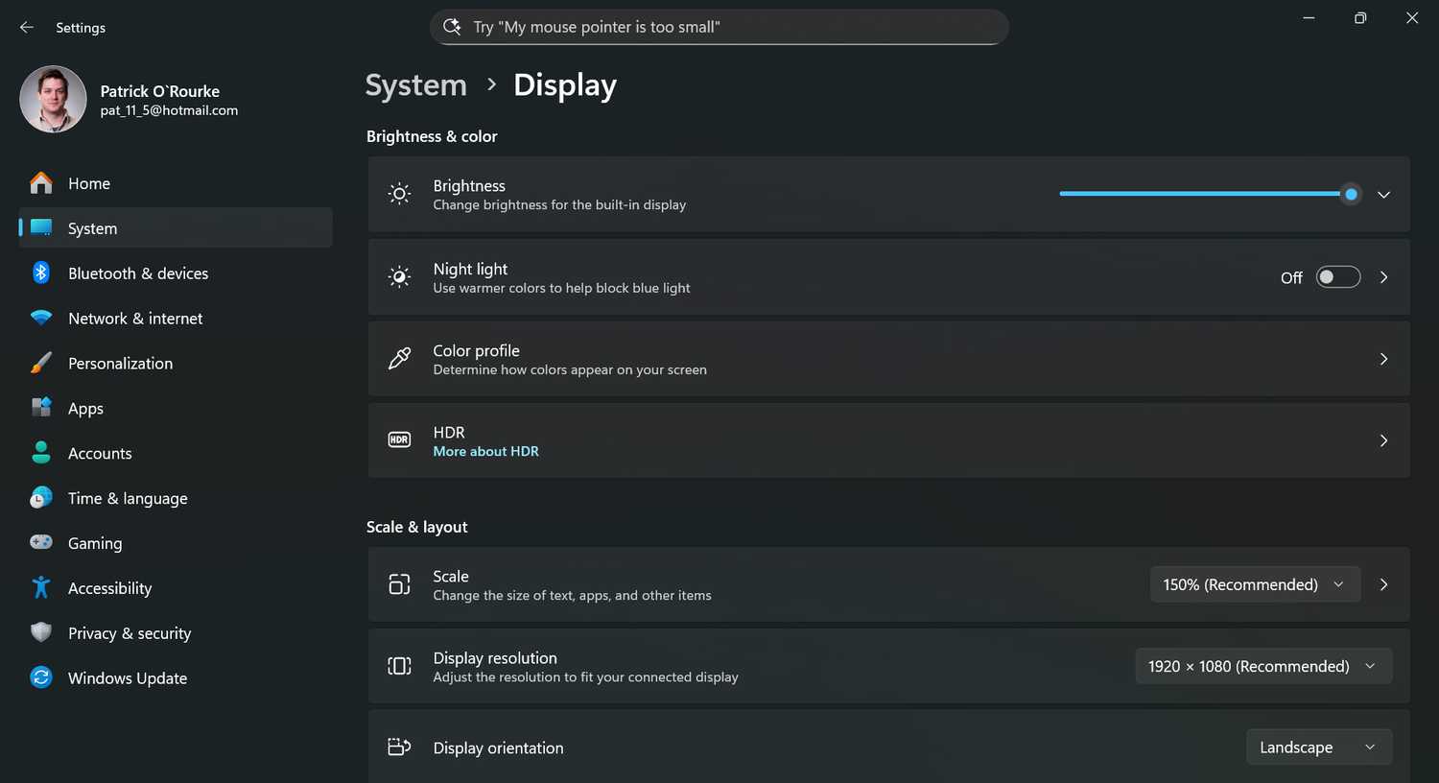Open Gaming settings via Xbox icon

[41, 542]
